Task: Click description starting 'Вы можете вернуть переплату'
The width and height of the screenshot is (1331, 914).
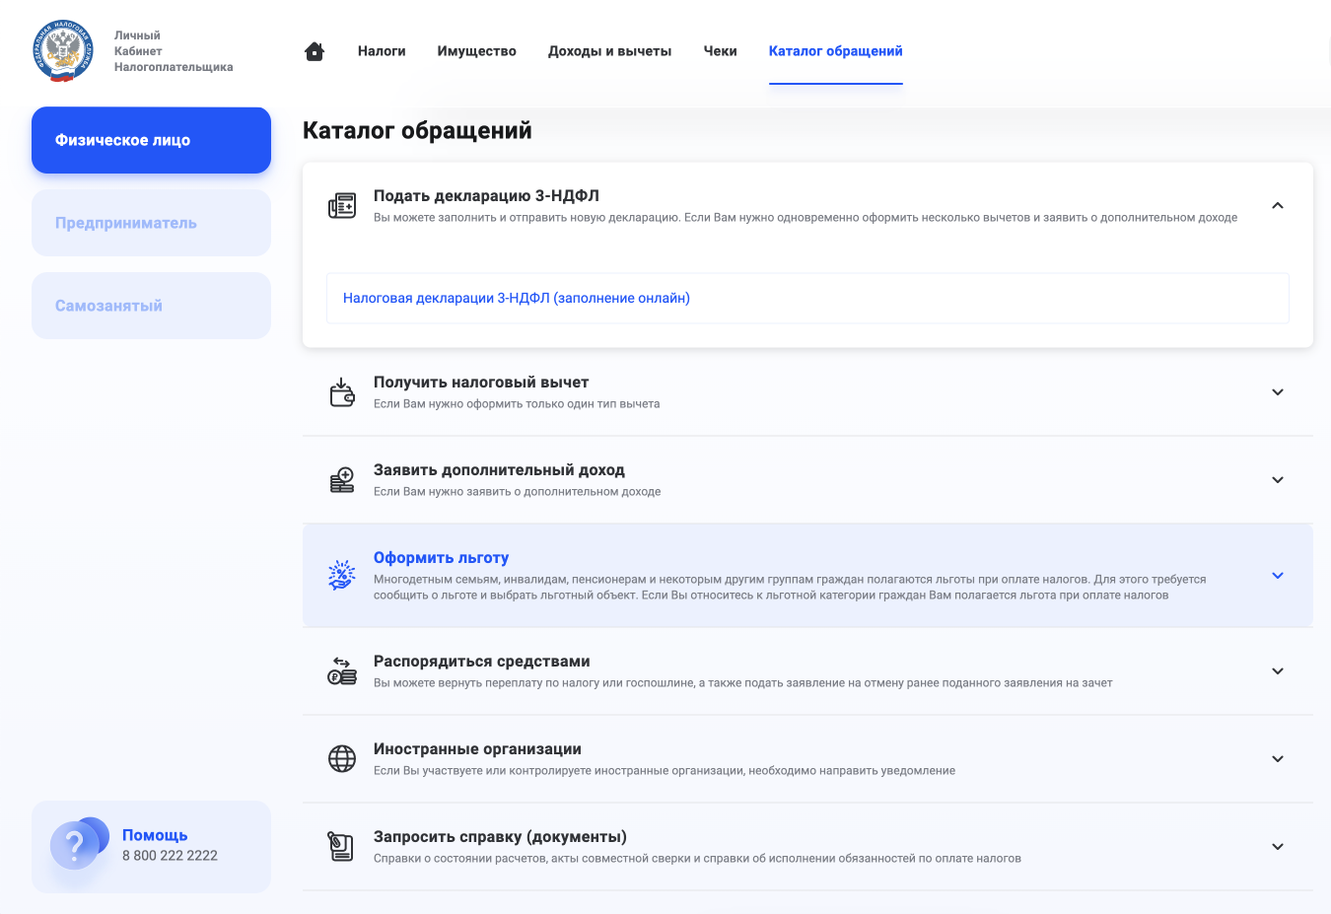Action: pos(742,682)
